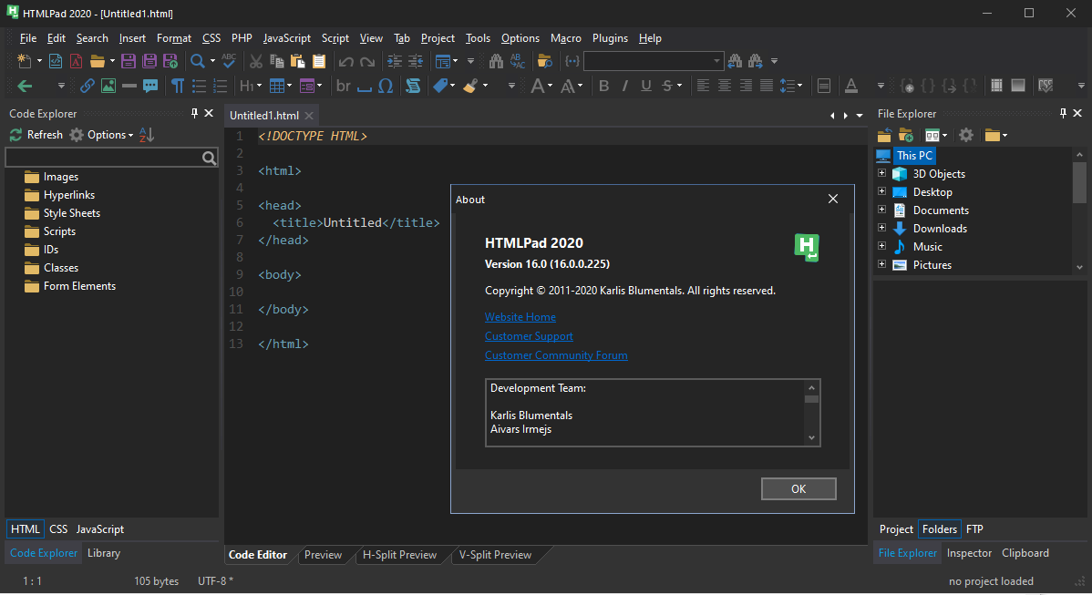Viewport: 1092px width, 595px height.
Task: Click the binoculars Find in files icon
Action: pyautogui.click(x=496, y=61)
